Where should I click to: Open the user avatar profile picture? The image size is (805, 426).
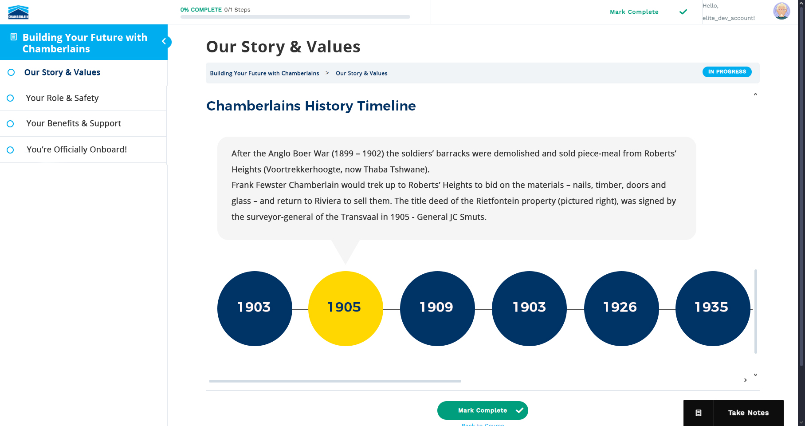point(781,11)
